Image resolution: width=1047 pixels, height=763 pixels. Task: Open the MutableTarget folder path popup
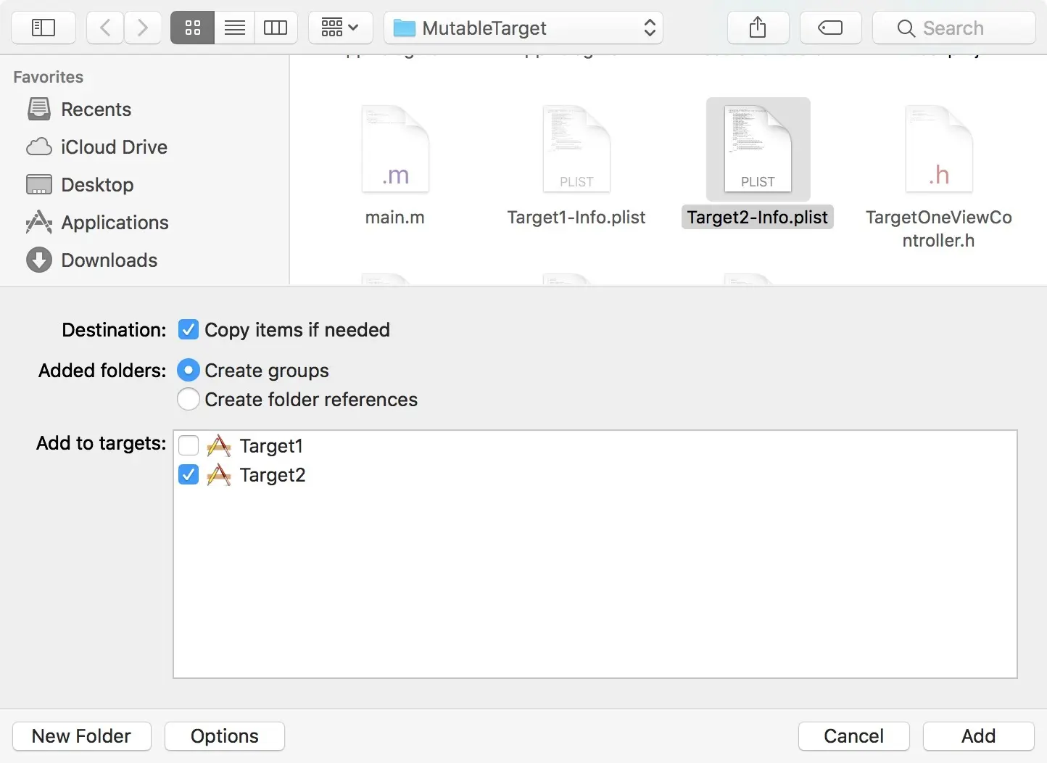523,28
